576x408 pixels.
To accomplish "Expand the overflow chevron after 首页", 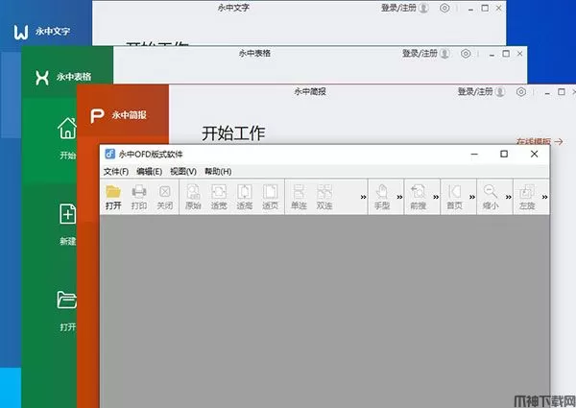I will 472,197.
